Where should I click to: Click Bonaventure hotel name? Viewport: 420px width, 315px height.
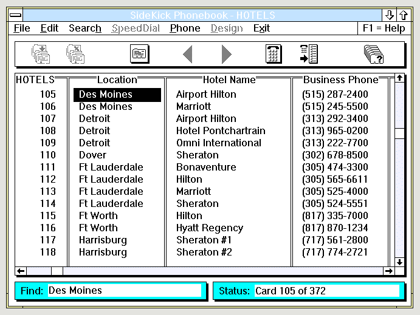pyautogui.click(x=206, y=167)
